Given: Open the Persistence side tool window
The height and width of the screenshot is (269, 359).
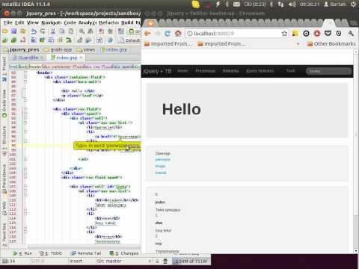Looking at the screenshot, I should coord(4,179).
